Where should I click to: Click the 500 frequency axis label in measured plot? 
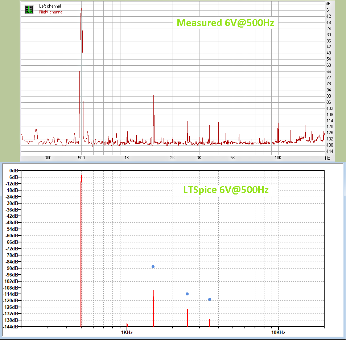[x=81, y=157]
